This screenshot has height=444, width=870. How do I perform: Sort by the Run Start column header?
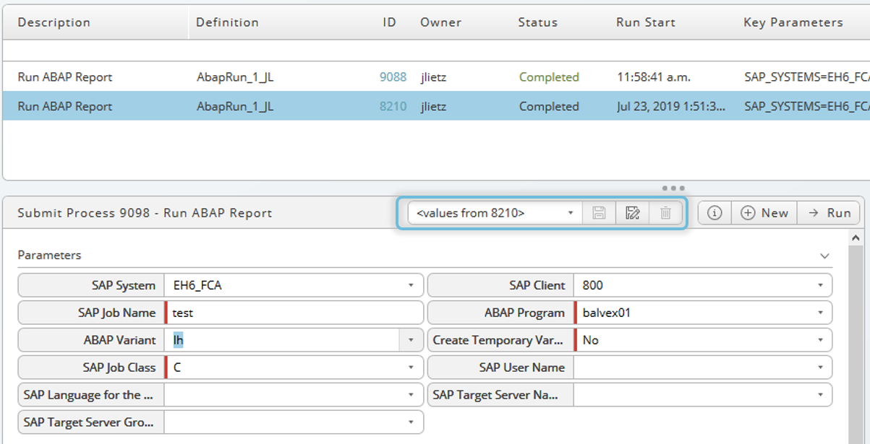(646, 22)
